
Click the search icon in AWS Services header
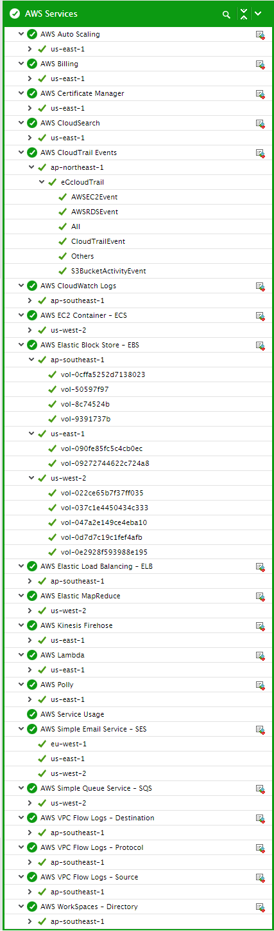pos(227,14)
